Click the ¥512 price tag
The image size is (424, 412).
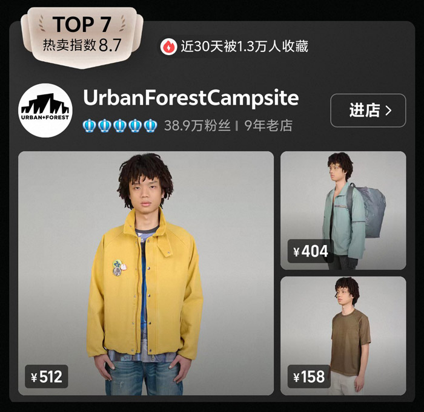(x=47, y=377)
